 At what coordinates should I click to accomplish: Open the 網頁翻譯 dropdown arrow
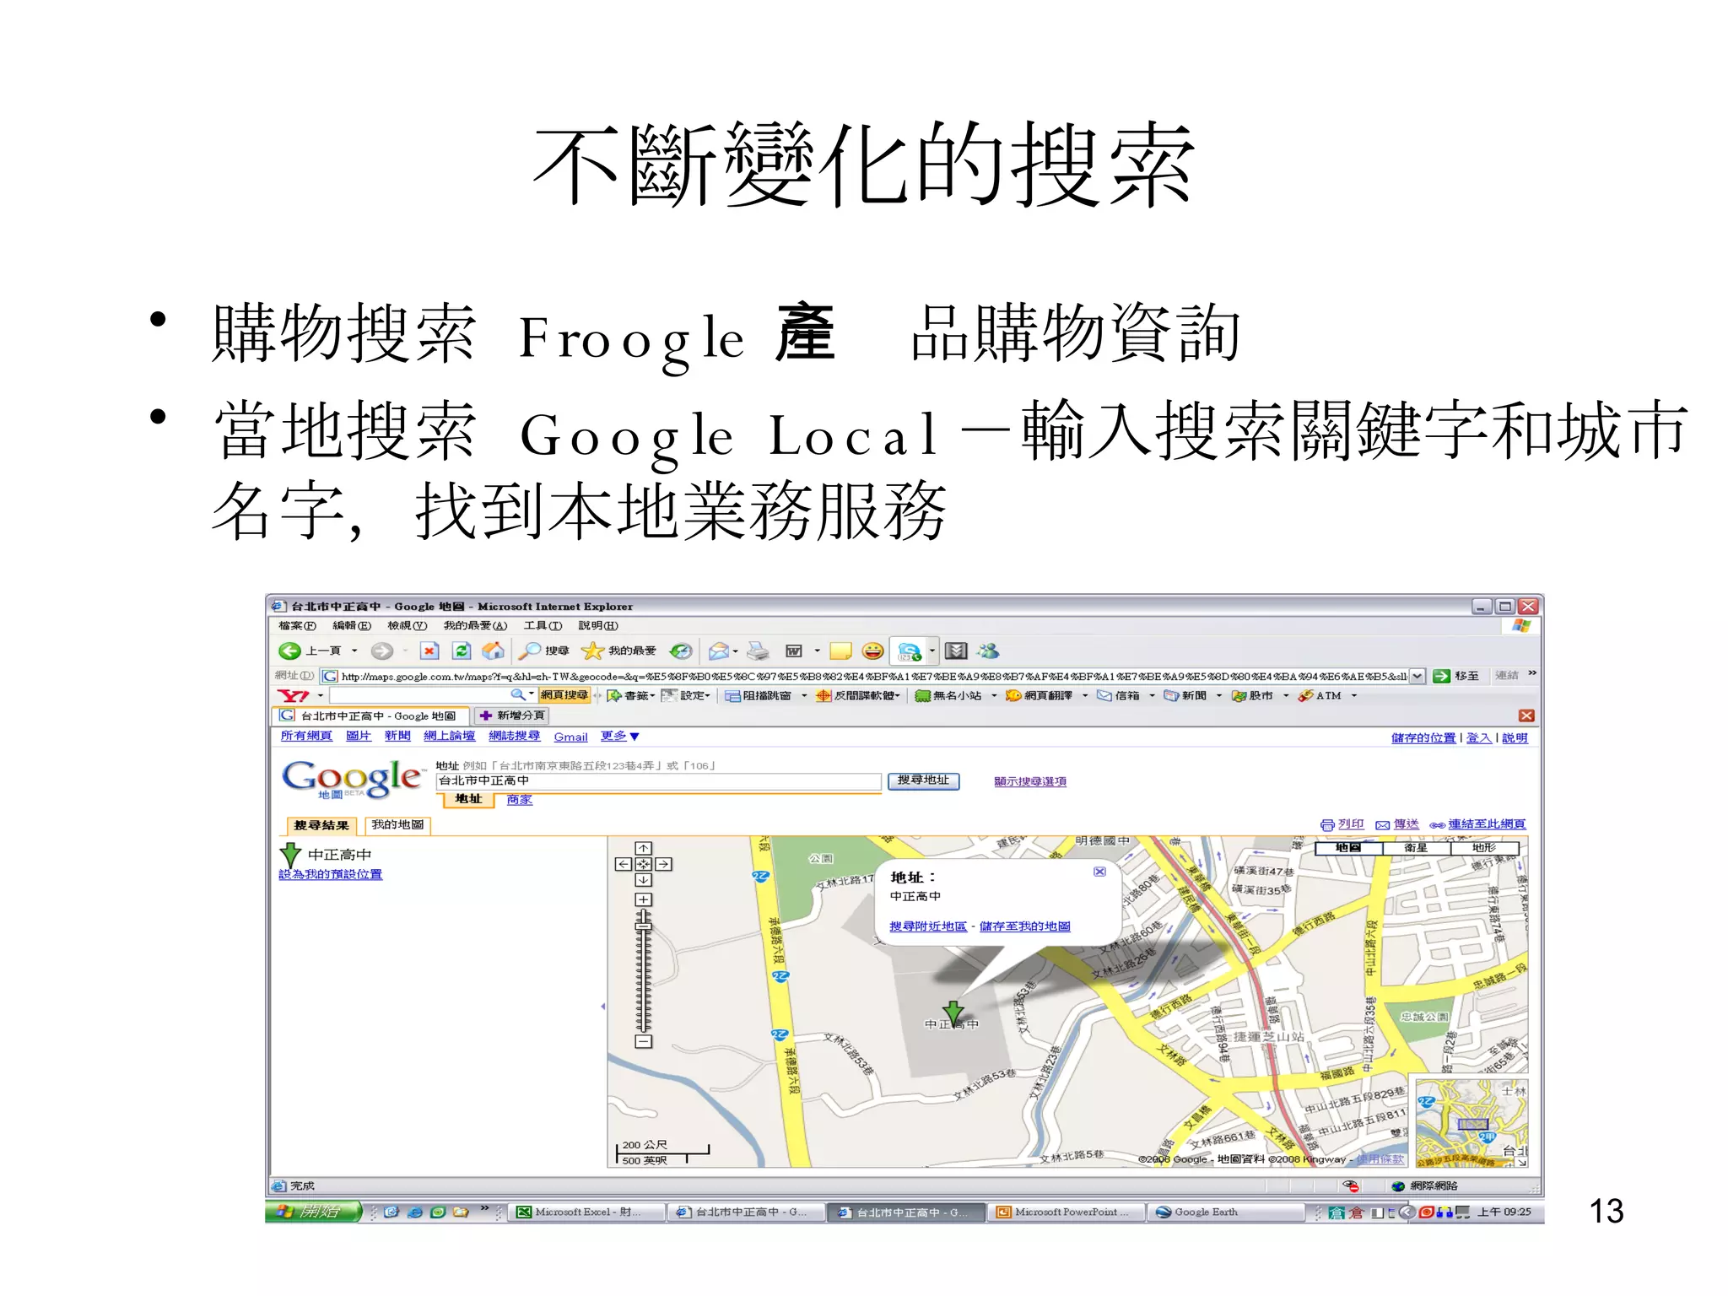tap(1084, 696)
